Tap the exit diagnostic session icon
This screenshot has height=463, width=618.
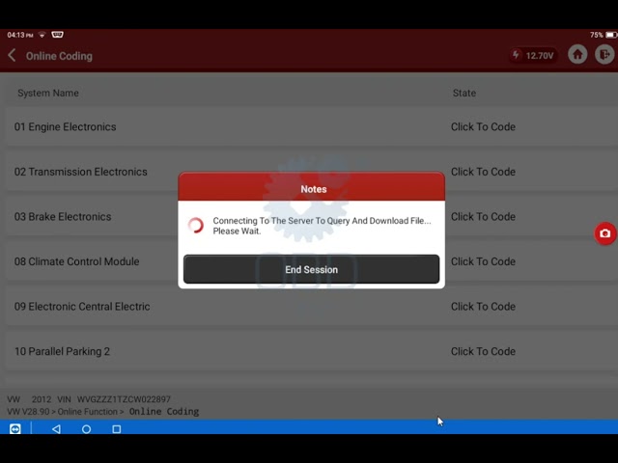pos(604,54)
